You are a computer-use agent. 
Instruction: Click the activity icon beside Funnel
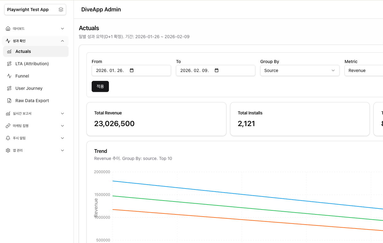pyautogui.click(x=9, y=76)
